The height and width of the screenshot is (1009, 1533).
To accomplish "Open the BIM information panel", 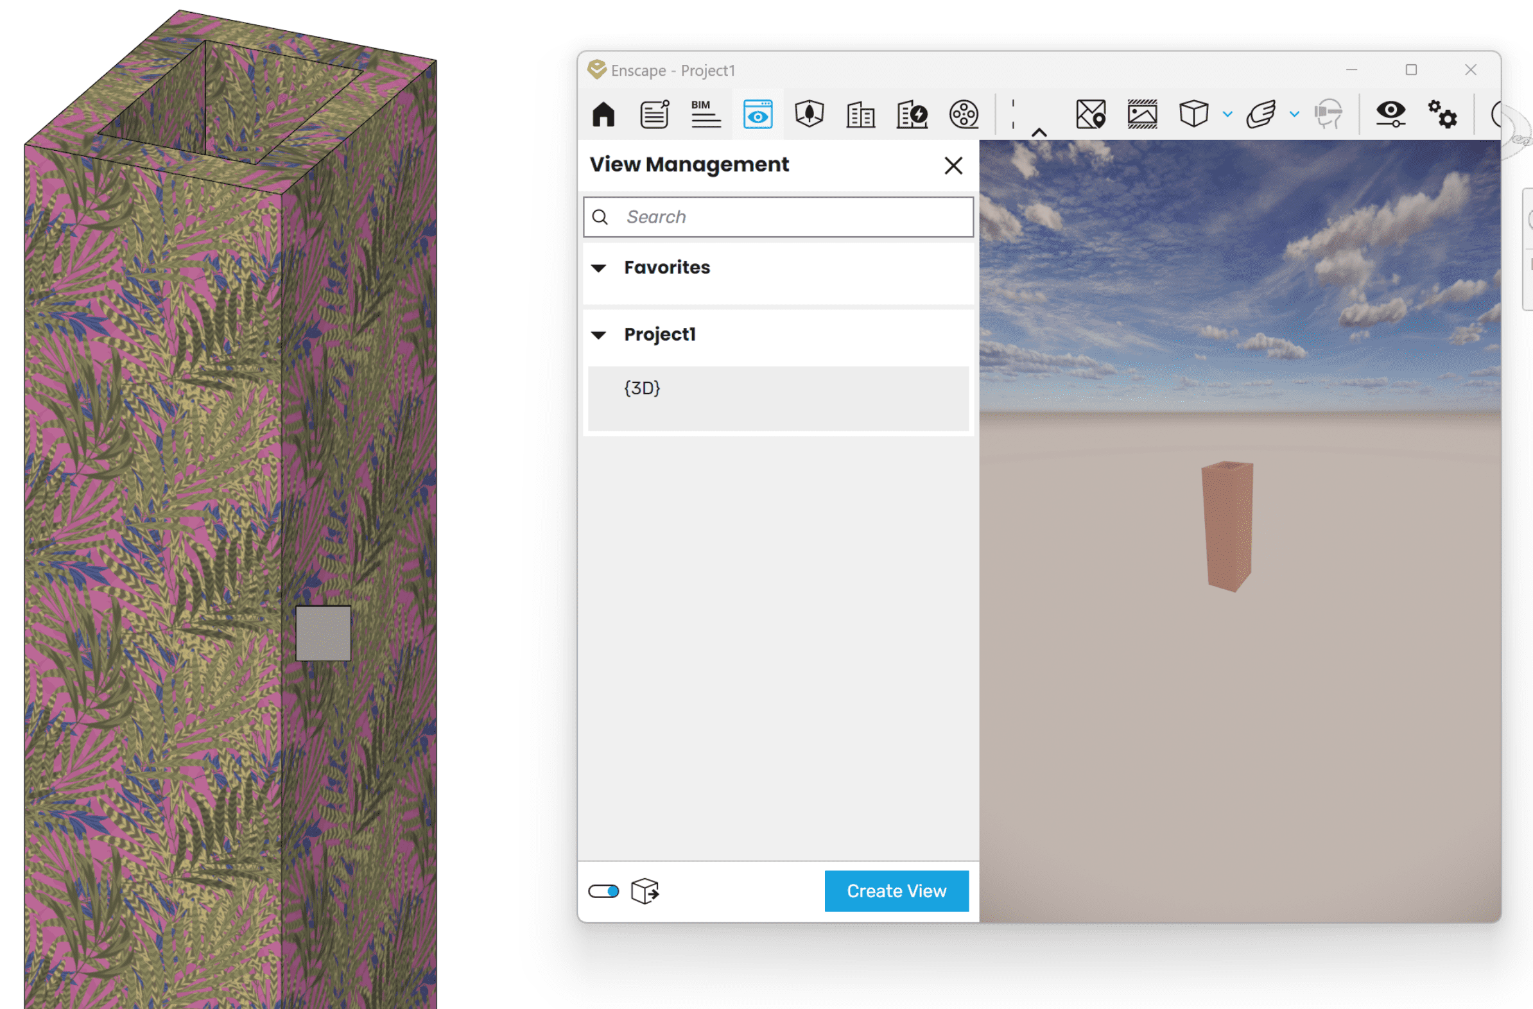I will coord(706,115).
